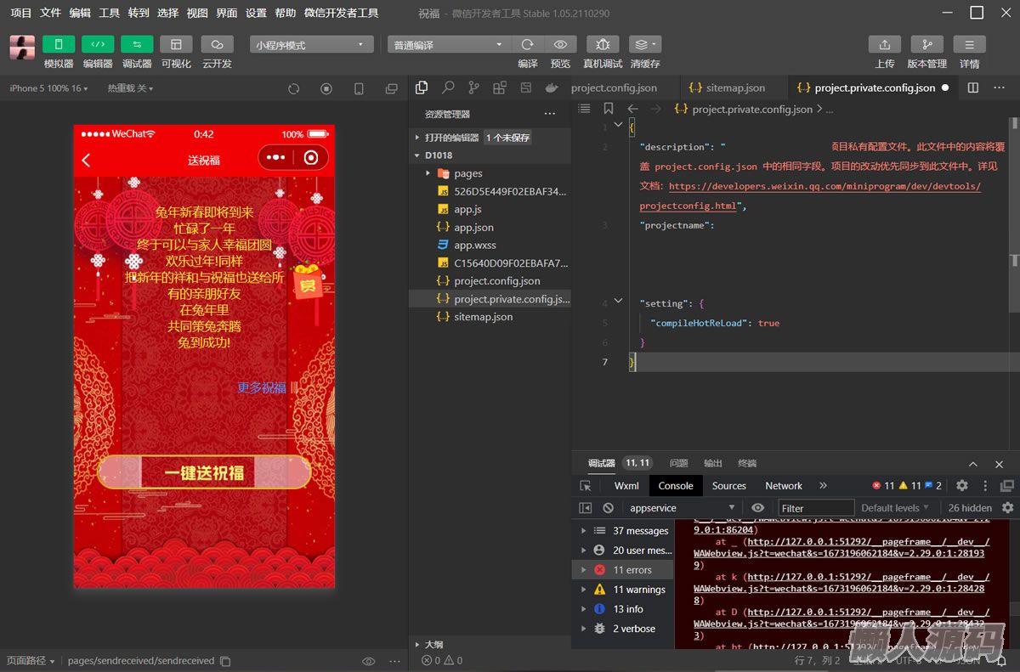The width and height of the screenshot is (1020, 672).
Task: Toggle the Editor panel button
Action: point(98,45)
